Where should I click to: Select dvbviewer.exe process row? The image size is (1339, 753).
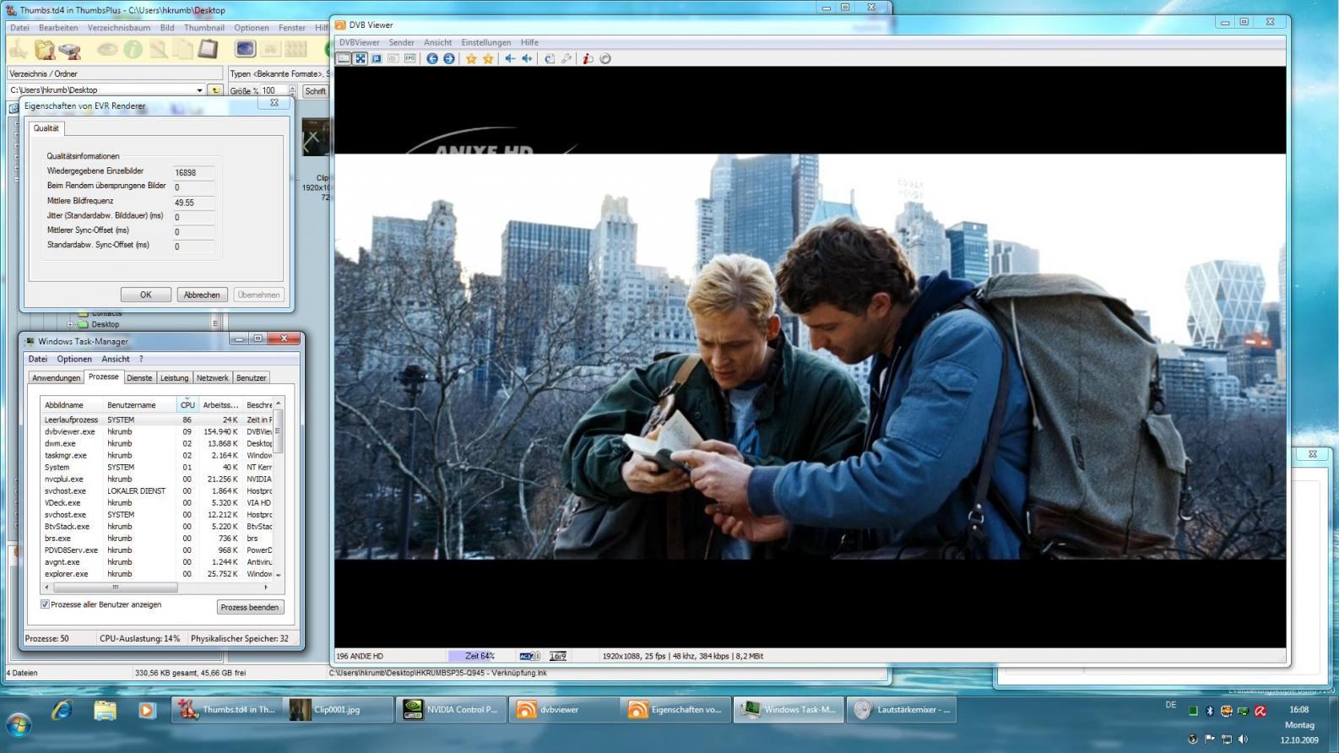[x=158, y=431]
